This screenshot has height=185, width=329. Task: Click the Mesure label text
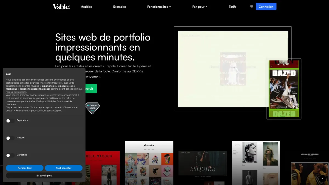pyautogui.click(x=21, y=137)
